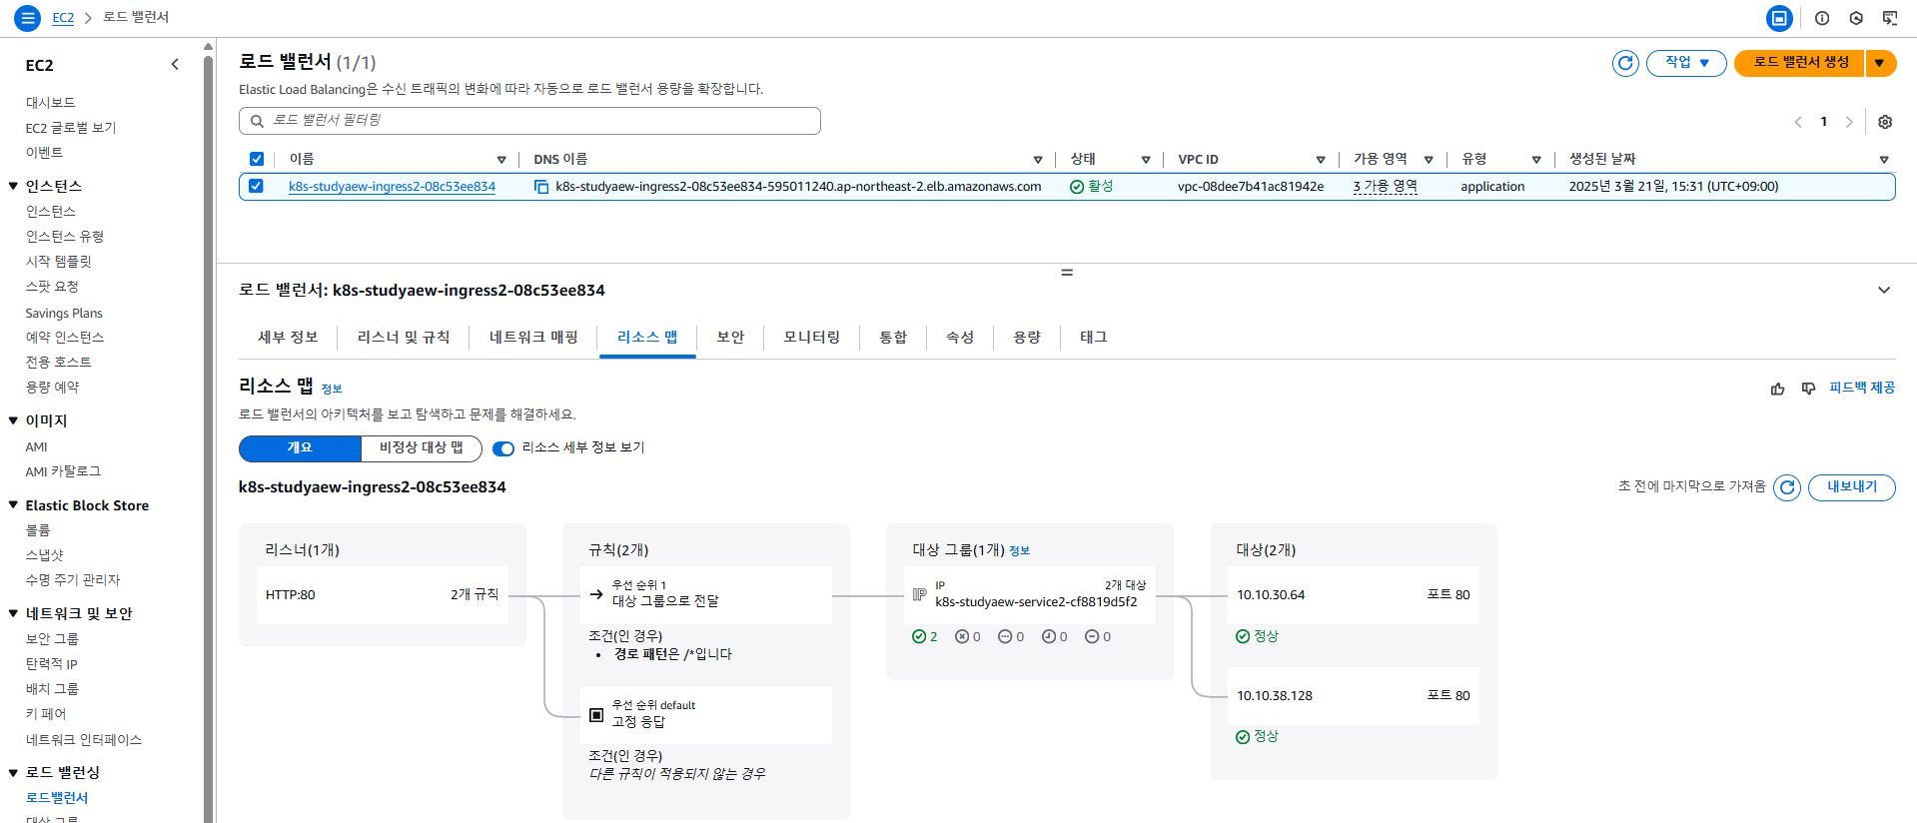This screenshot has height=823, width=1917.
Task: Click the search magnifier icon
Action: 257,121
